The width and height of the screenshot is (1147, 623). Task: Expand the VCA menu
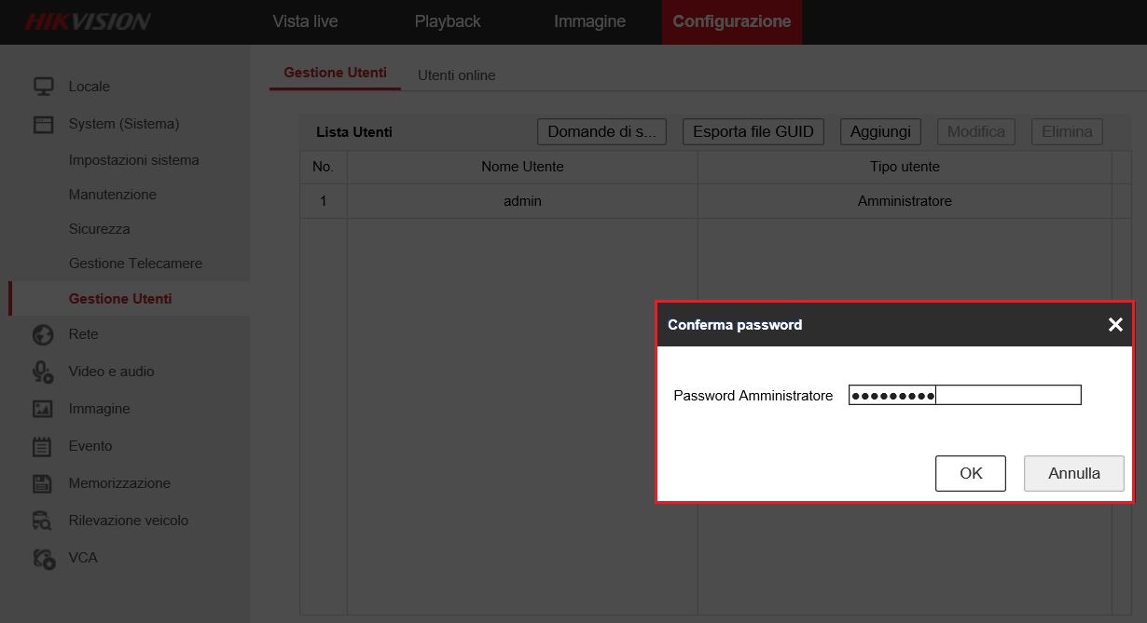click(83, 558)
